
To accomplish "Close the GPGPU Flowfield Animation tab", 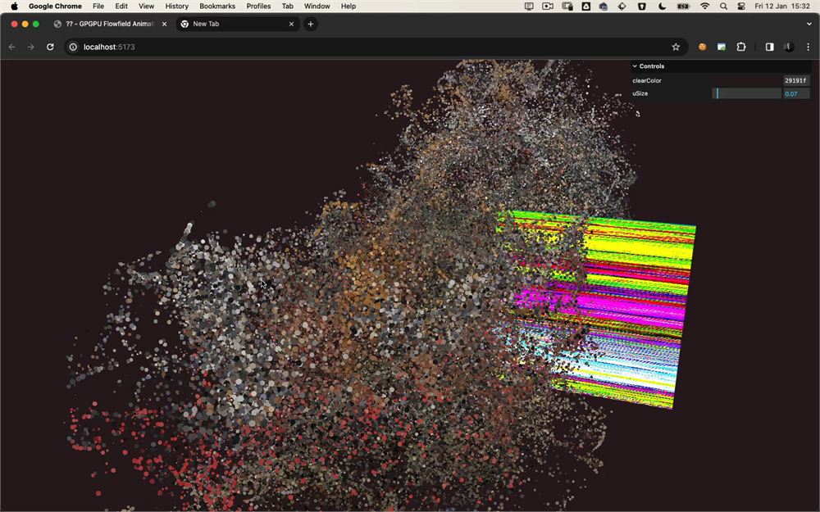I will click(164, 24).
